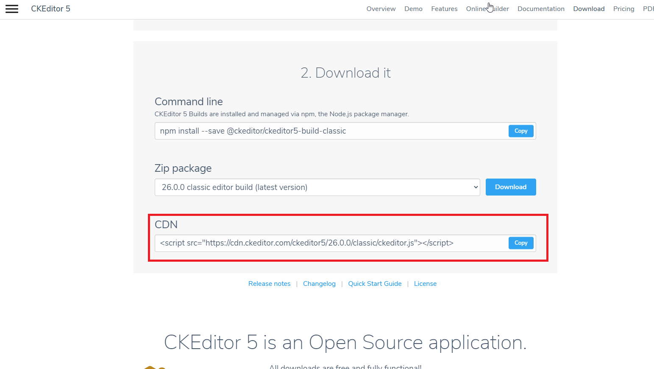Screen dimensions: 654x369
Task: Copy the npm install command
Action: 521,131
